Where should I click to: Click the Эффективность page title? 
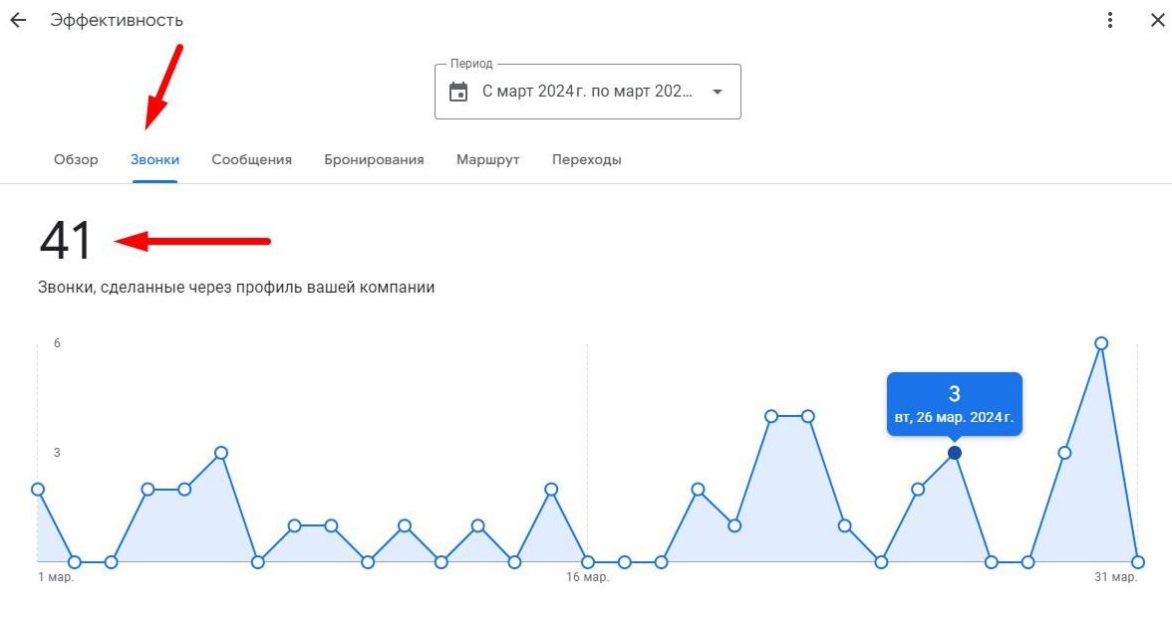point(117,20)
